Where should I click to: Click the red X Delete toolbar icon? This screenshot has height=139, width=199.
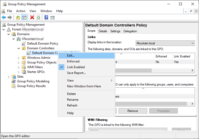click(32, 17)
